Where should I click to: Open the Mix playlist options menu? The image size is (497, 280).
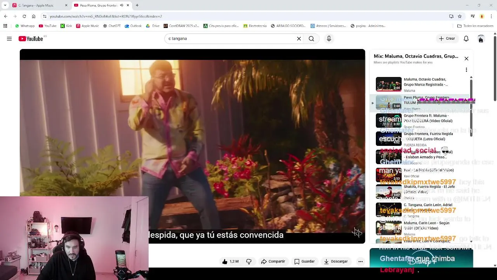point(466,70)
